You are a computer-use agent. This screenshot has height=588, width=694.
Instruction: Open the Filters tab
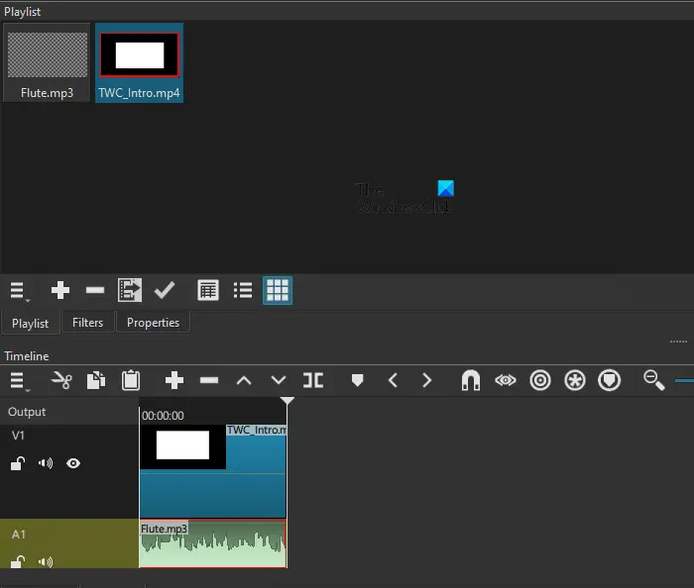click(87, 323)
